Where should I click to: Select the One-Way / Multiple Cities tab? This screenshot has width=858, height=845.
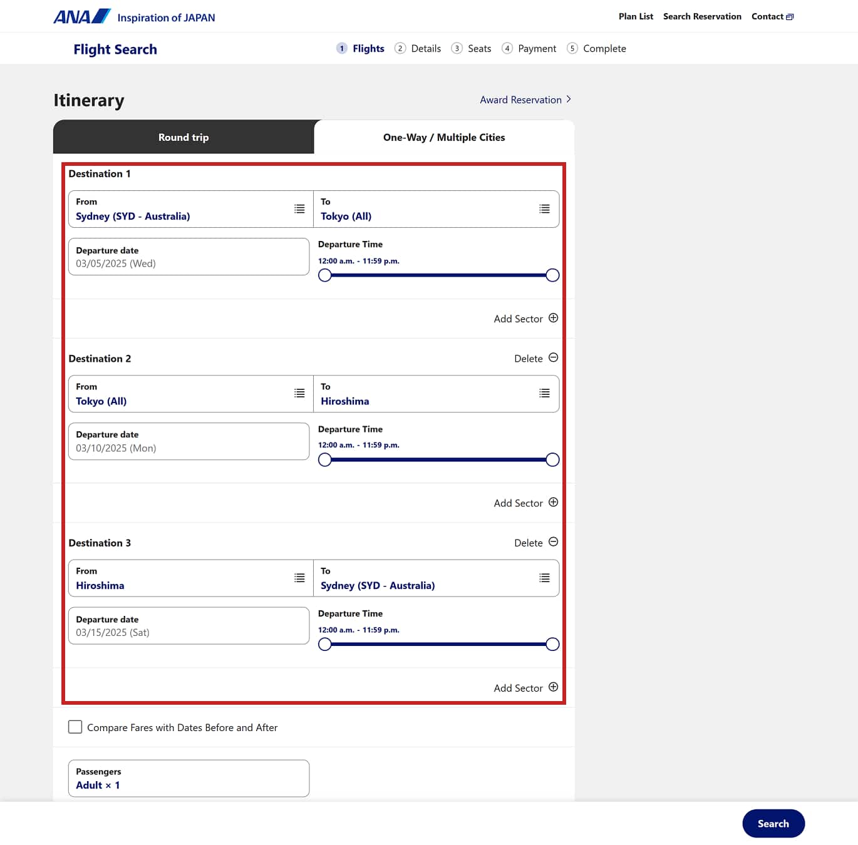443,137
